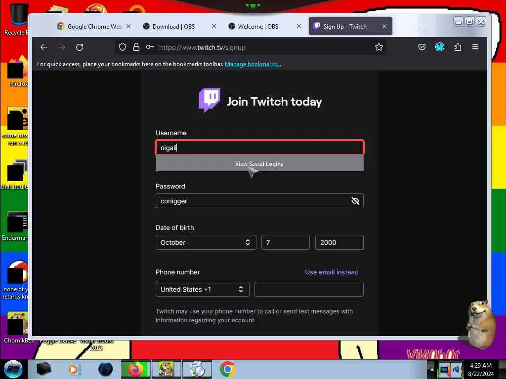
Task: Click the birth year field showing 2000
Action: click(339, 242)
